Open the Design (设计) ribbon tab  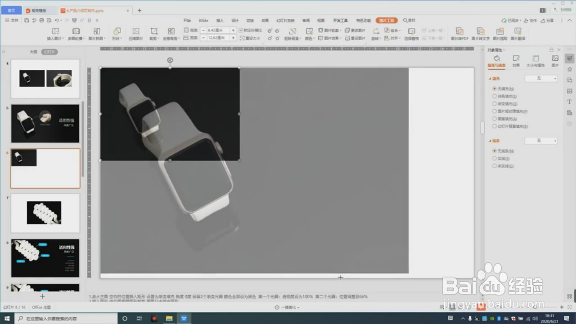point(235,21)
